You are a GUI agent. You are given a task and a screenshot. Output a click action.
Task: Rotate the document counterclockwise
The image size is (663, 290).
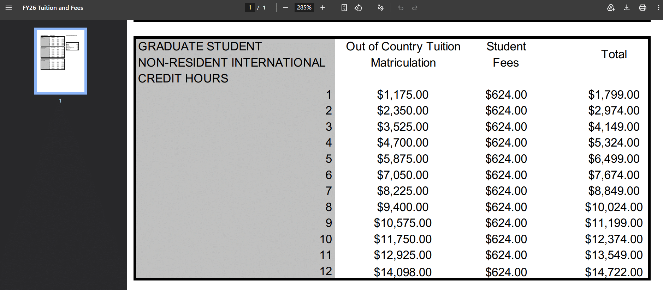pyautogui.click(x=358, y=8)
